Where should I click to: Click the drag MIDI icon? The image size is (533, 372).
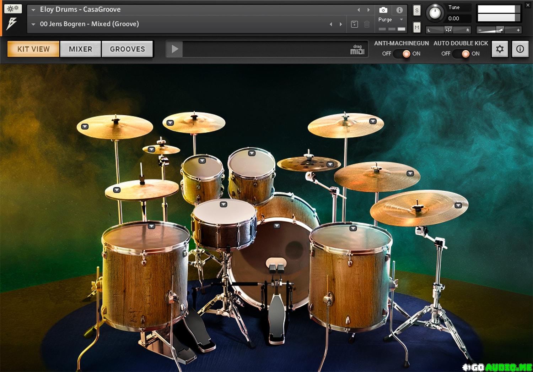(x=357, y=50)
